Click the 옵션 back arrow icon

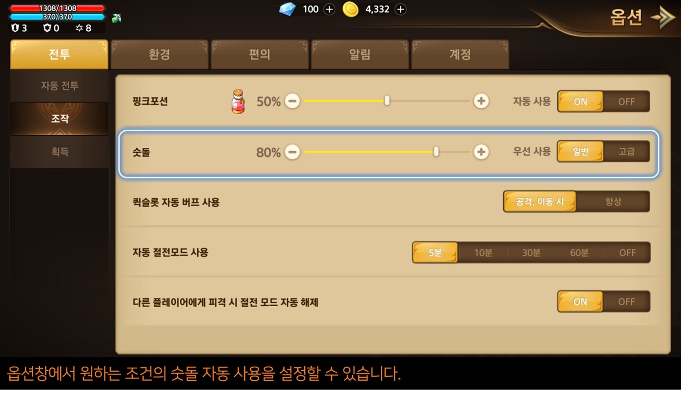(662, 18)
